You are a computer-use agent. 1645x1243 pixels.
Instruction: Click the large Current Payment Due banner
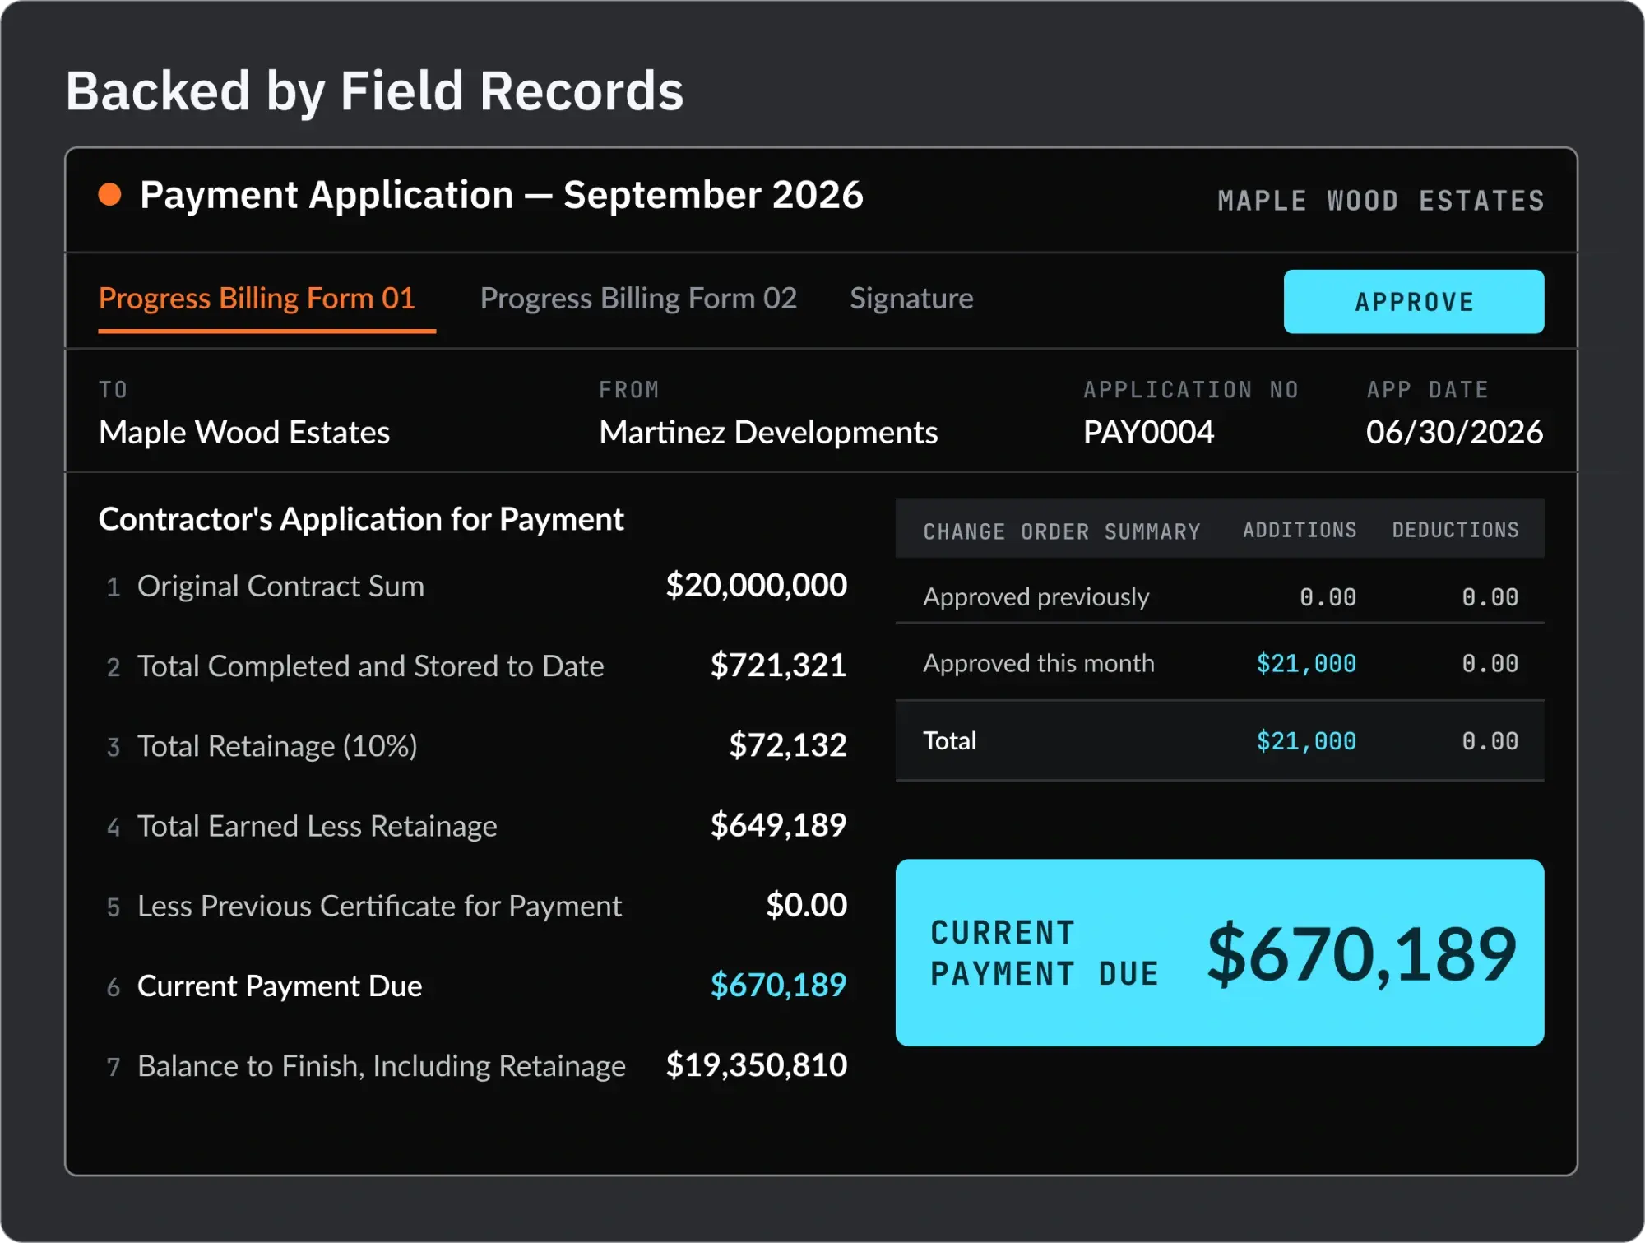click(1220, 953)
